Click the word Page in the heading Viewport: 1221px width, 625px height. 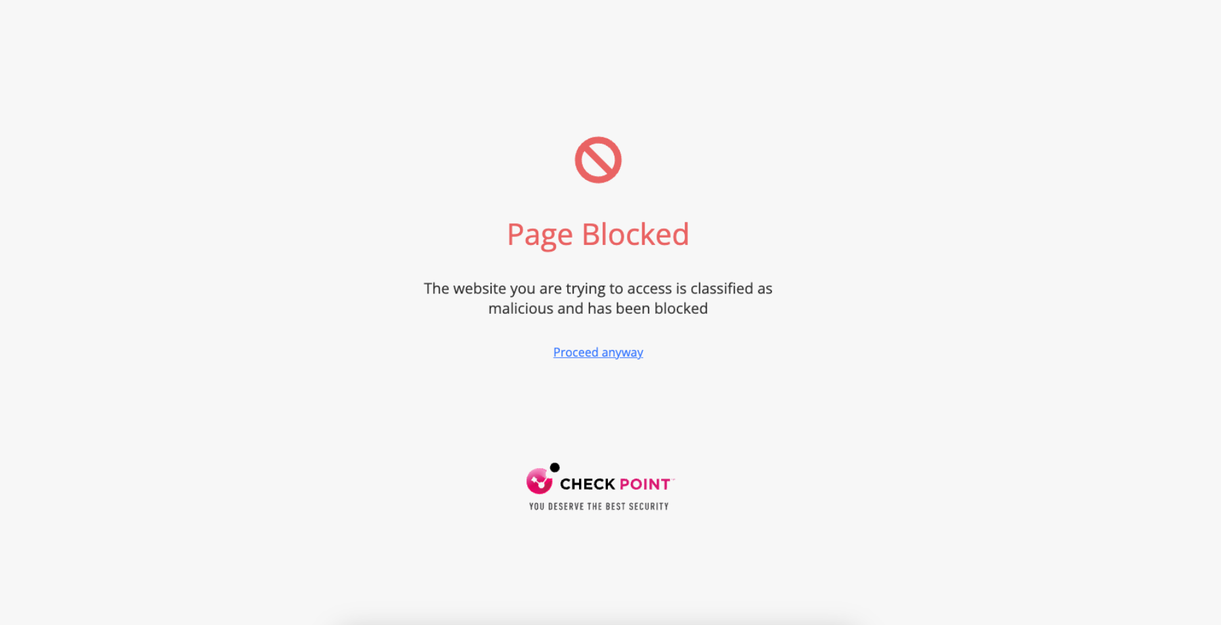(540, 235)
